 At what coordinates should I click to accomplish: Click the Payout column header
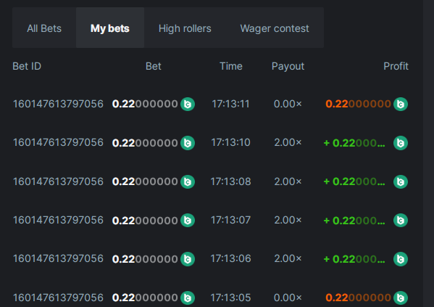tap(288, 66)
